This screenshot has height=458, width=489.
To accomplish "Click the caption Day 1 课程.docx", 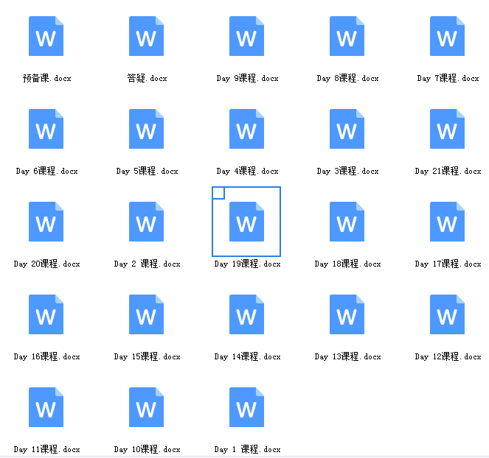I will pyautogui.click(x=247, y=449).
